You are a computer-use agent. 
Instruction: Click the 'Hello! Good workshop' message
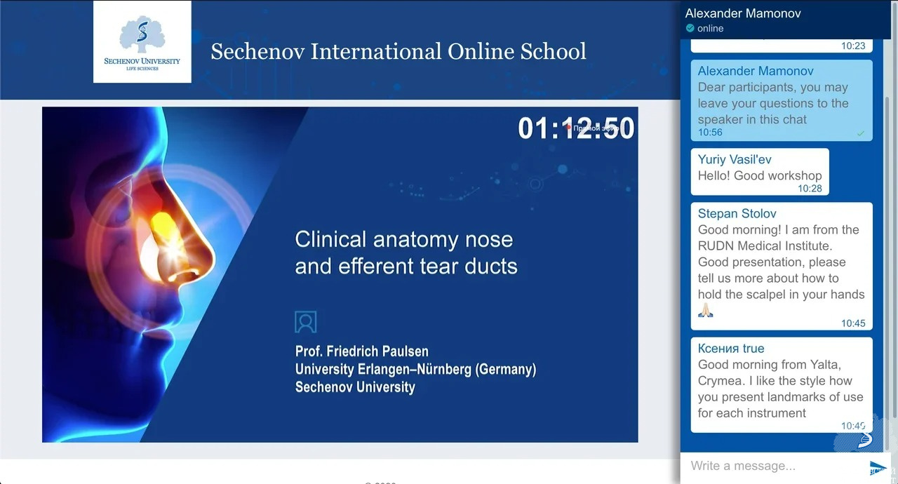(760, 175)
